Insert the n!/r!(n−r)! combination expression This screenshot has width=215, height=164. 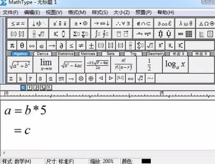click(123, 65)
